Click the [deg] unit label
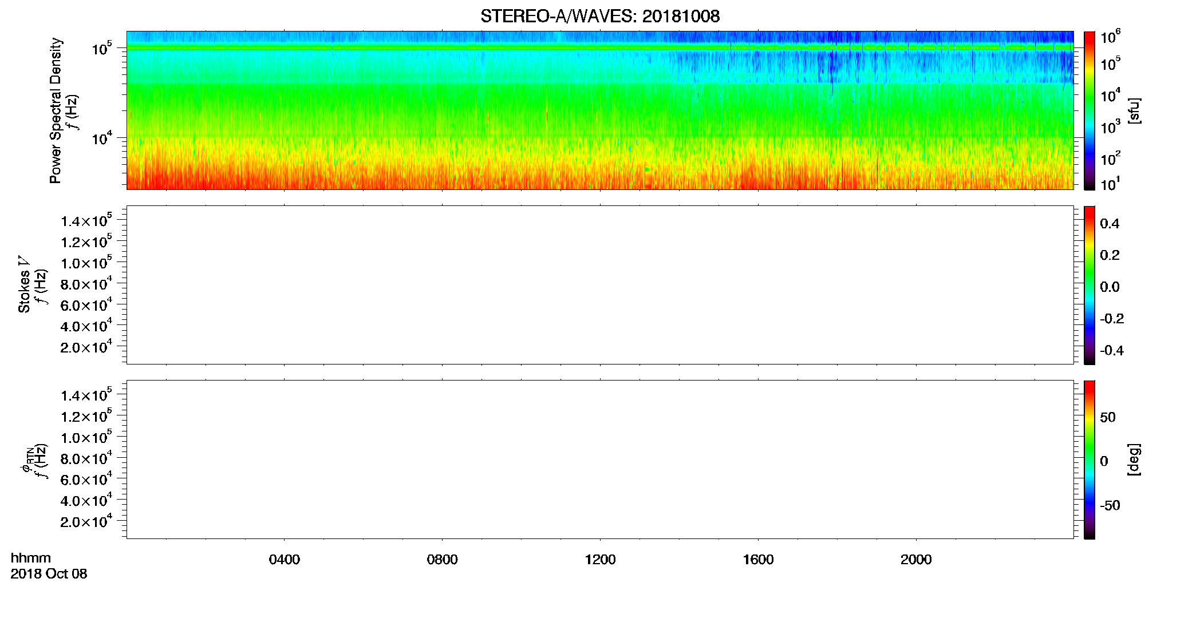1200x618 pixels. pyautogui.click(x=1134, y=459)
